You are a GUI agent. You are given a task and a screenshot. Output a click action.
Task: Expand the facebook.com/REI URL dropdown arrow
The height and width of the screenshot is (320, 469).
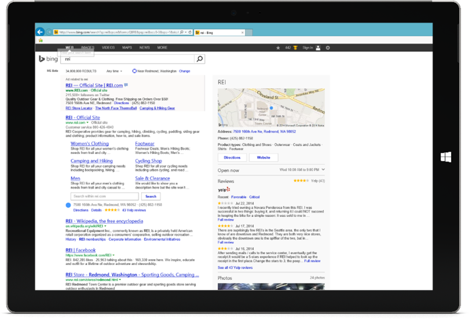pos(113,255)
